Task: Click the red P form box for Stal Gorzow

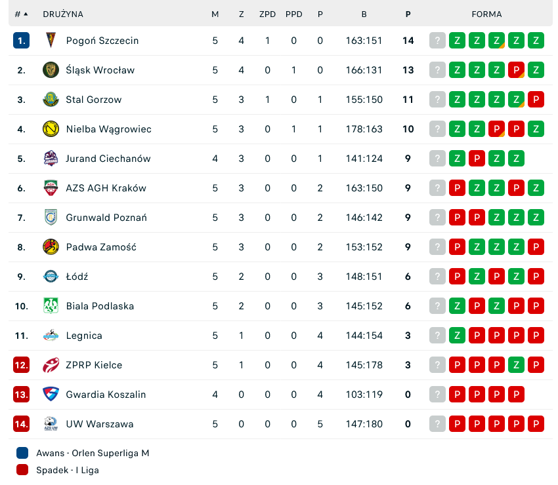Action: click(x=536, y=100)
